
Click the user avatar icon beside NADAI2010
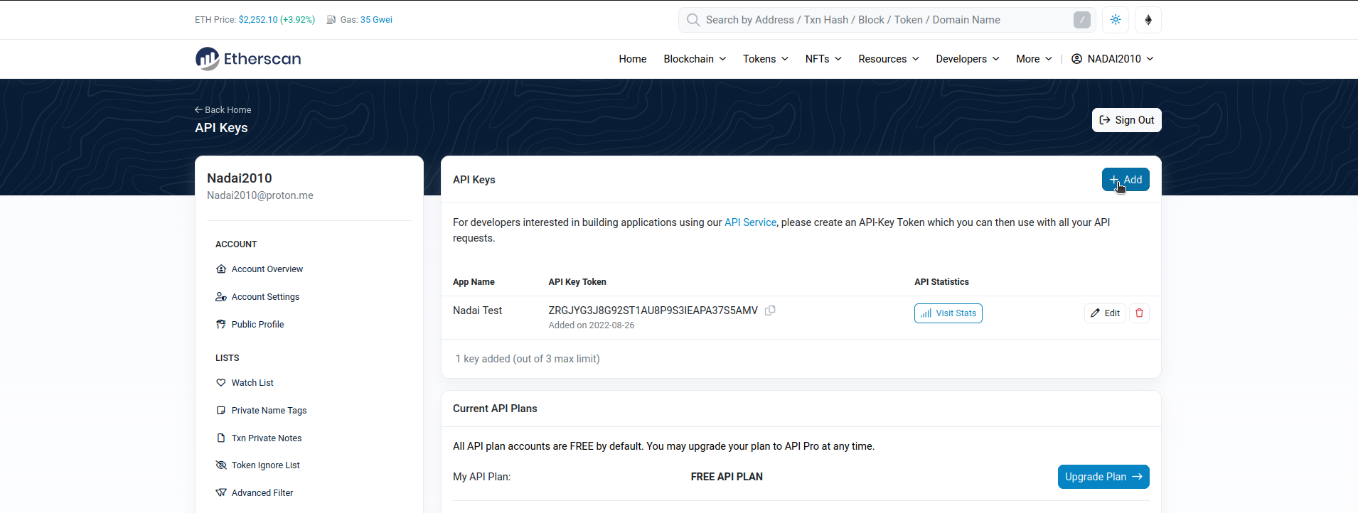[x=1076, y=59]
